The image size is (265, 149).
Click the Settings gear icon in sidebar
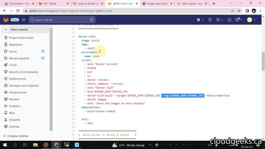tap(6, 127)
